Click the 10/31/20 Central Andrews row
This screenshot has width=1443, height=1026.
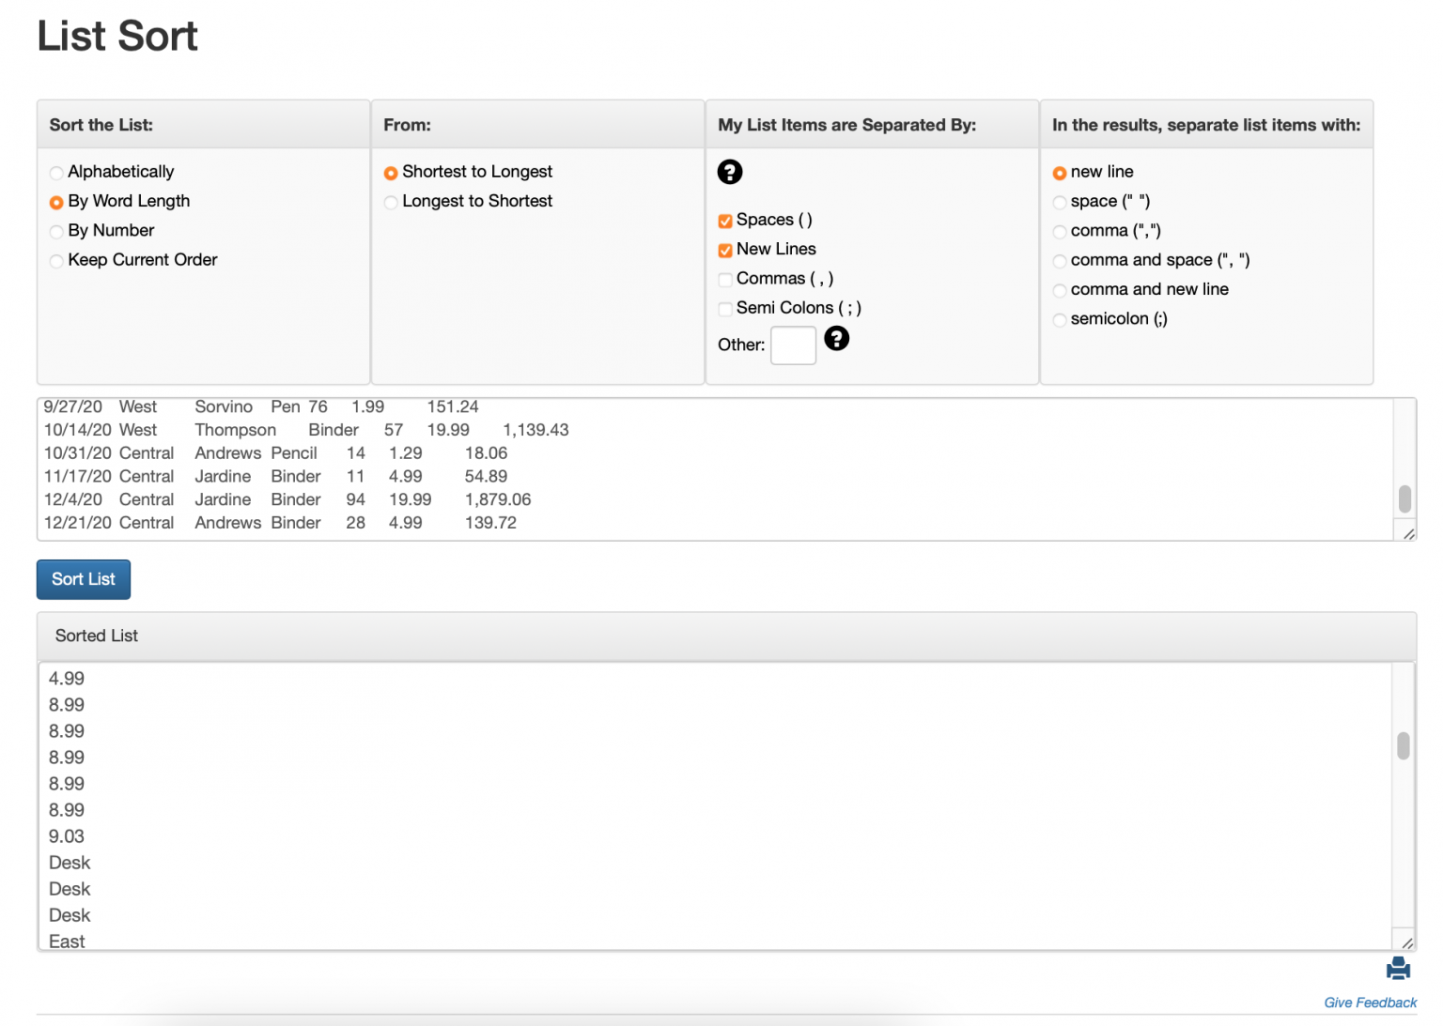click(275, 453)
